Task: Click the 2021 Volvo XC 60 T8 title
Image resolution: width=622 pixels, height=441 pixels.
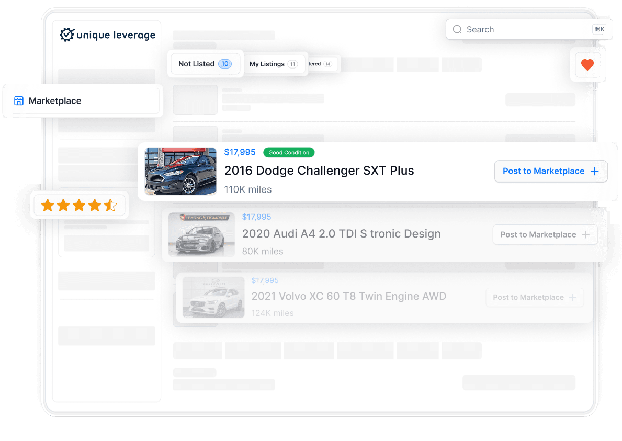Action: point(349,296)
